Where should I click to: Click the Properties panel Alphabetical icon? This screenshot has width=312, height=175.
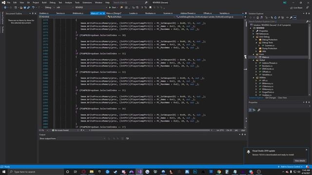click(x=254, y=110)
